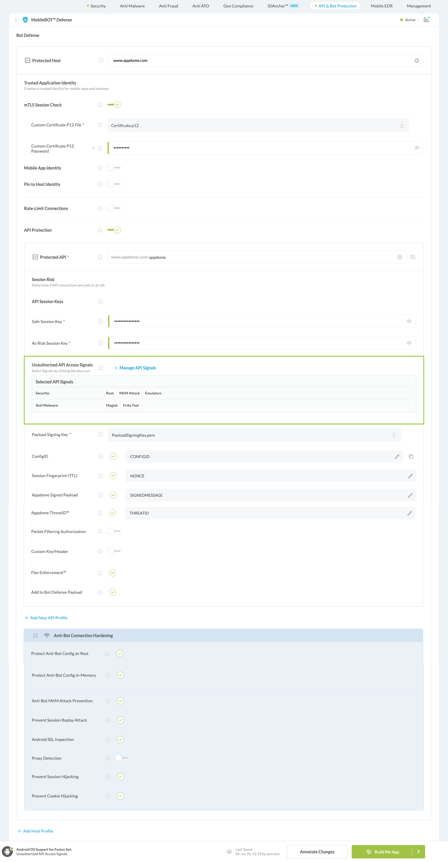Show info for mTLS Session Check
This screenshot has height=862, width=448.
(100, 105)
